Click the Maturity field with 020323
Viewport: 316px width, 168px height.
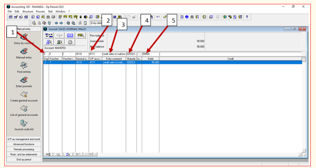tap(131, 54)
